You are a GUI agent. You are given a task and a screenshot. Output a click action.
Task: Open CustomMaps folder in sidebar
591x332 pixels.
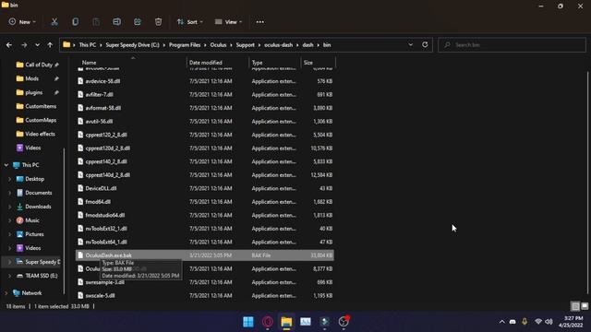[x=41, y=120]
